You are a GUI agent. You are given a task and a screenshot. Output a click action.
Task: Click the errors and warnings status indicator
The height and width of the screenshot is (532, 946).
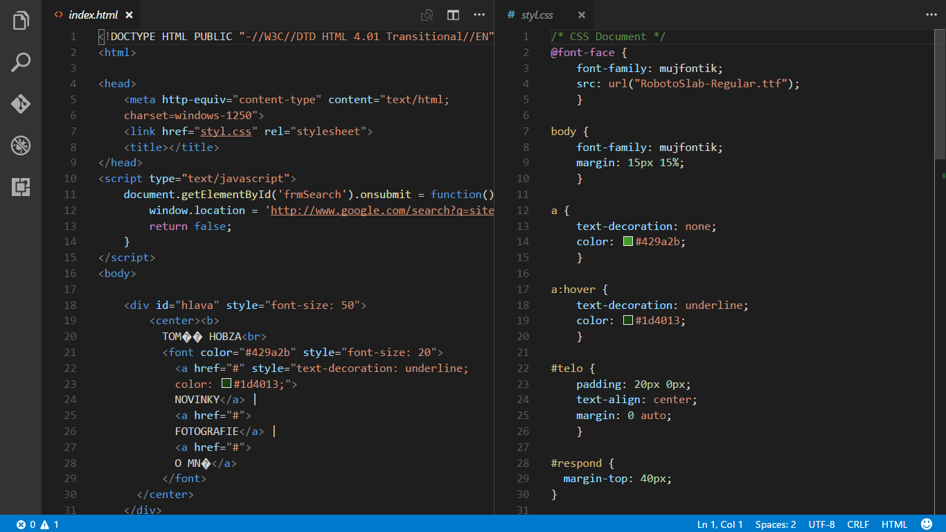tap(37, 524)
